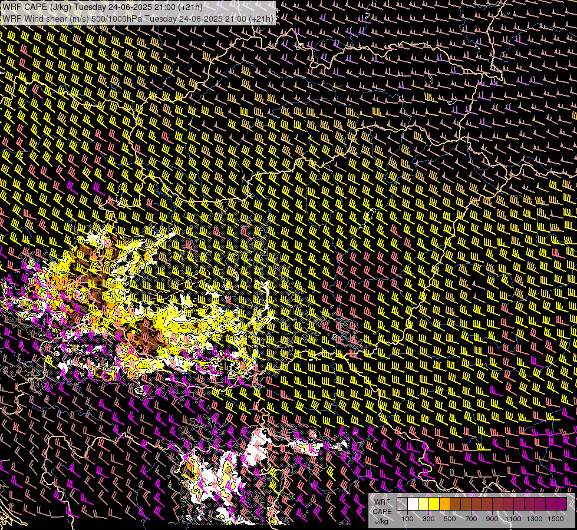Viewport: 577px width, 530px height.
Task: Click the legend value 900
Action: (x=492, y=519)
